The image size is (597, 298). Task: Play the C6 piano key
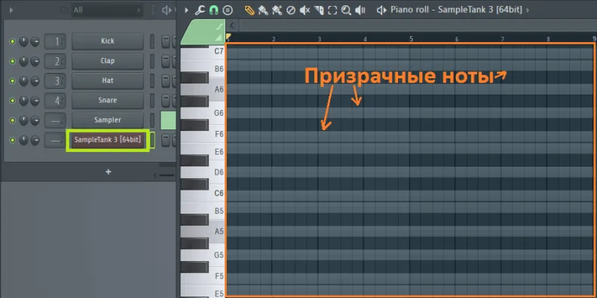[203, 193]
